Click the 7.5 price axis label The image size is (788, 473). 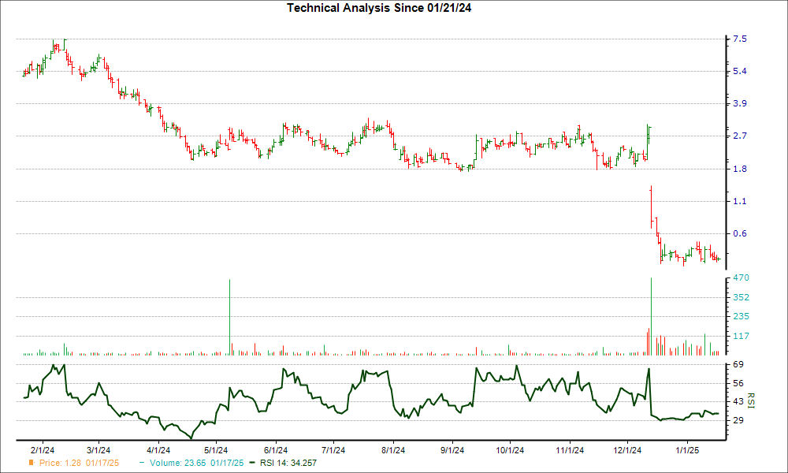(740, 39)
